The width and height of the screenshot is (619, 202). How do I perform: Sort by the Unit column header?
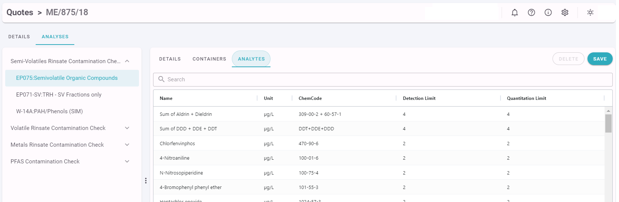[x=268, y=98]
